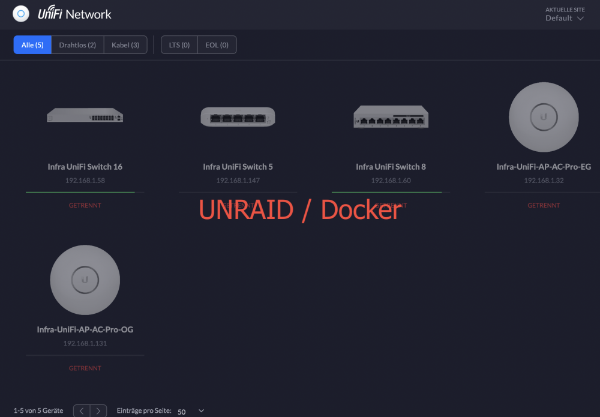The height and width of the screenshot is (417, 600).
Task: Click GETRENNT status under Switch 16
Action: tap(85, 205)
